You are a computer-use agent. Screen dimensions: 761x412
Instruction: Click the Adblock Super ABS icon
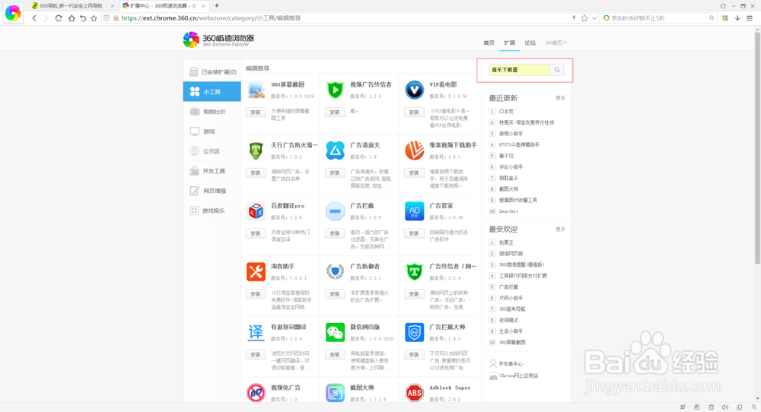tap(414, 392)
